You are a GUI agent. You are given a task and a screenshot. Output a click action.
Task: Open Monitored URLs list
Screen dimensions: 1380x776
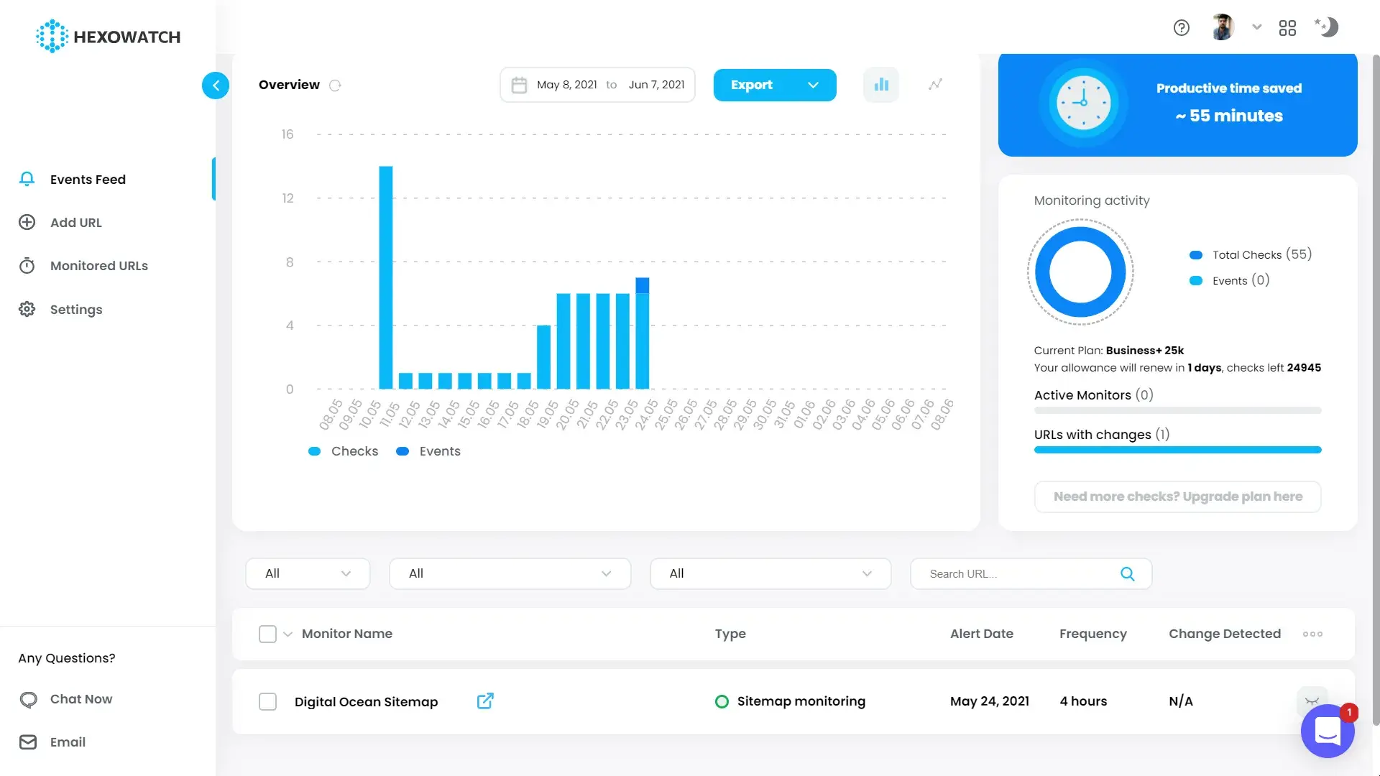(98, 265)
